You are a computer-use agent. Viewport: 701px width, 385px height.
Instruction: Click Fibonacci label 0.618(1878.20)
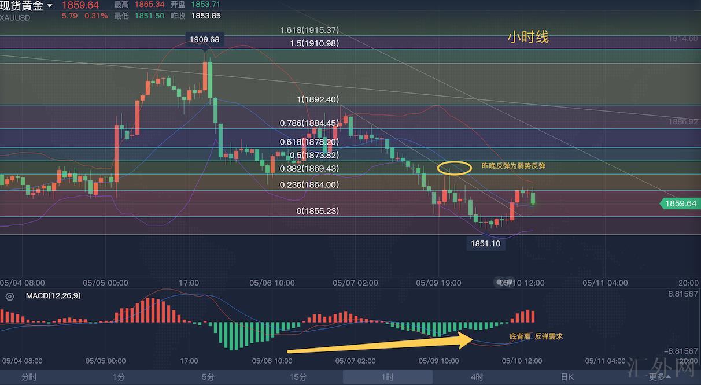click(x=309, y=142)
